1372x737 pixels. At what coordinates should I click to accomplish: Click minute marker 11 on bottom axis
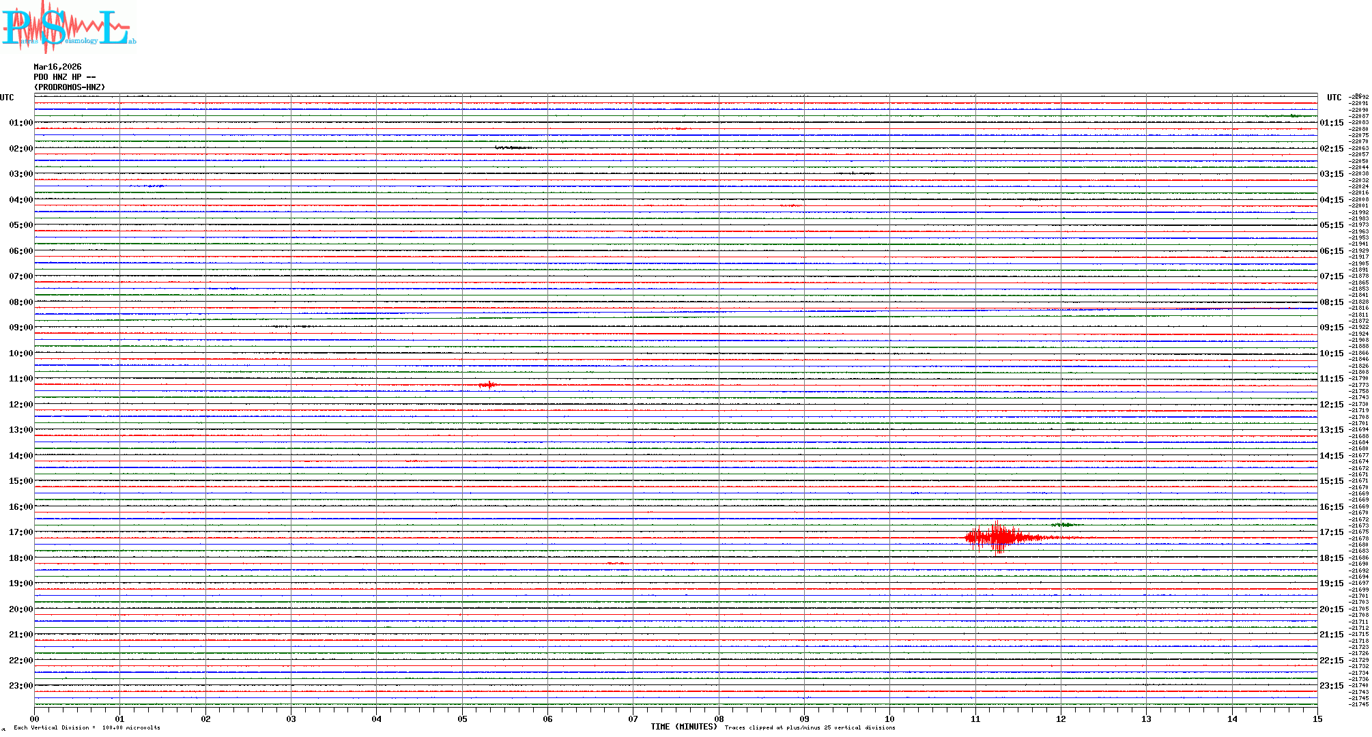coord(975,719)
